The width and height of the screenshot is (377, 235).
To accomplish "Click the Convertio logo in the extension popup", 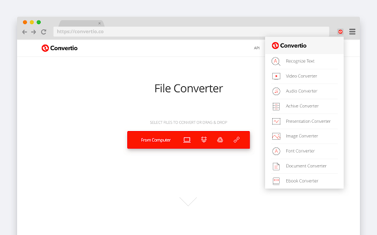I will pyautogui.click(x=289, y=46).
